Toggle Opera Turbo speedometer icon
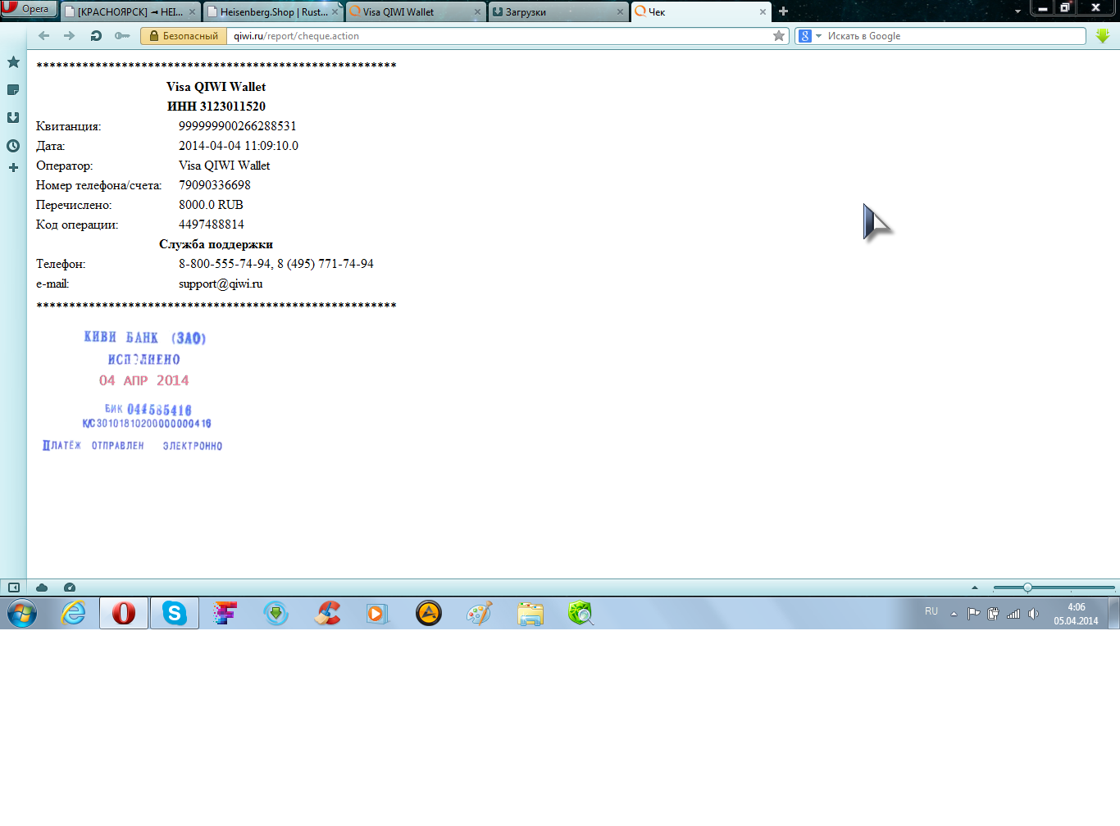Image resolution: width=1120 pixels, height=826 pixels. 70,588
